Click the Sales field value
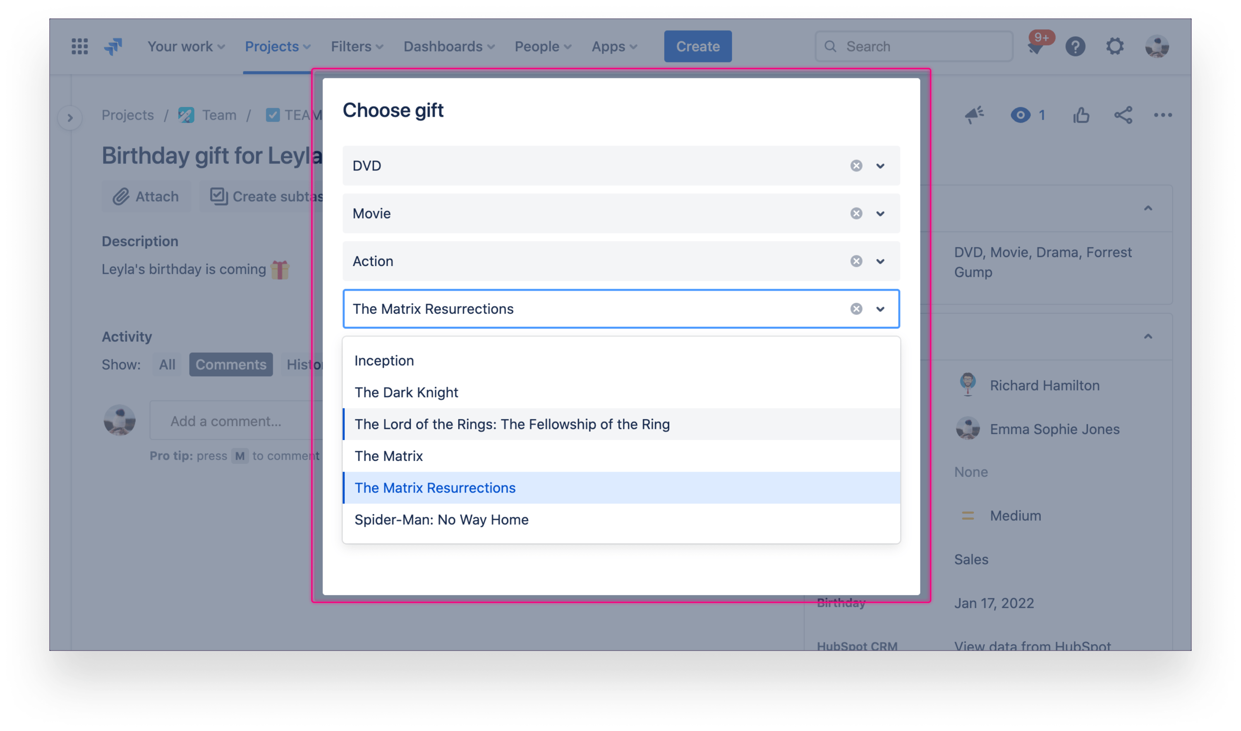The height and width of the screenshot is (731, 1241). pyautogui.click(x=971, y=560)
